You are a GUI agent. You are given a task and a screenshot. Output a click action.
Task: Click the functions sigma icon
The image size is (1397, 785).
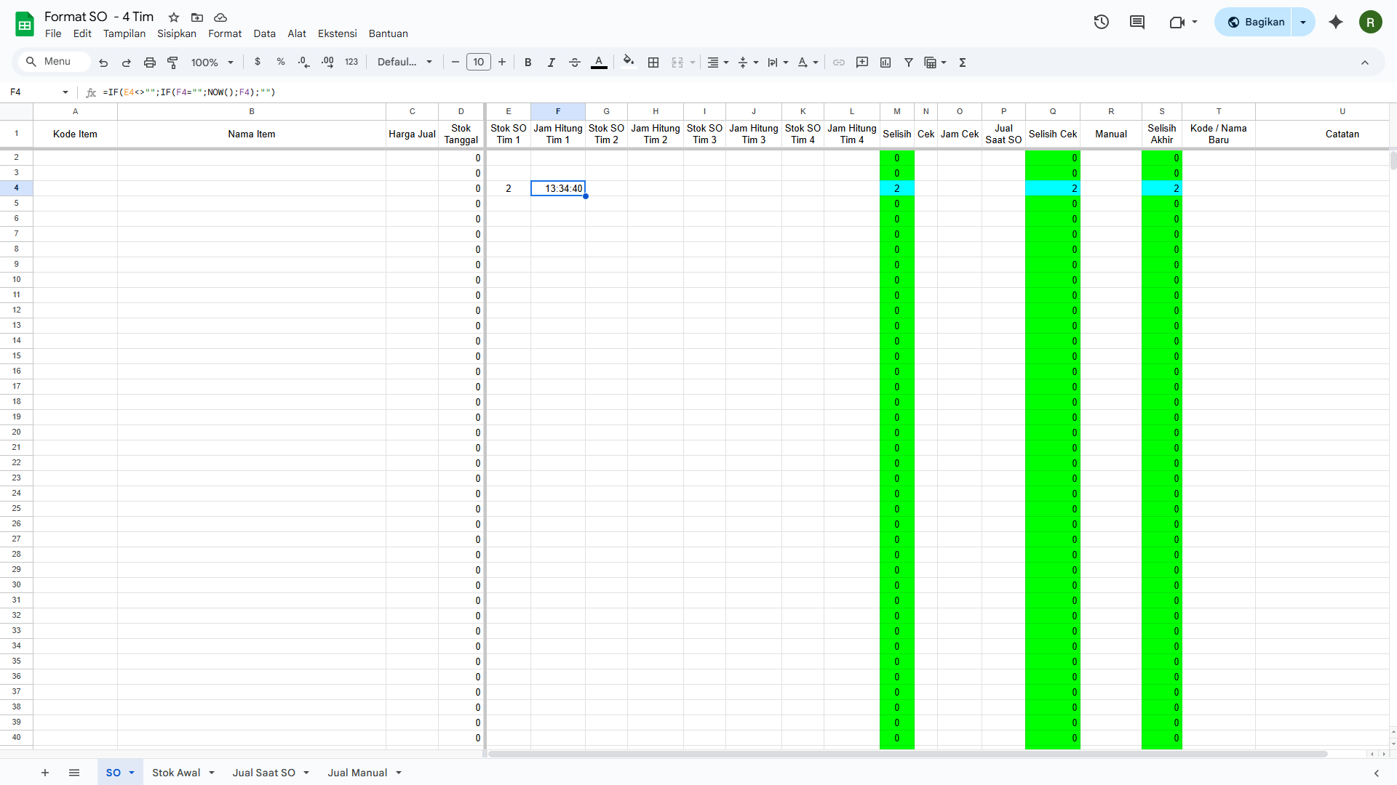(x=963, y=63)
